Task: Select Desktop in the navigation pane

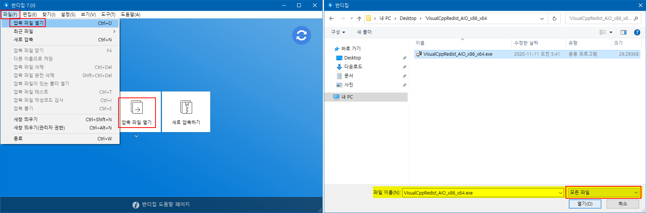Action: click(x=353, y=58)
